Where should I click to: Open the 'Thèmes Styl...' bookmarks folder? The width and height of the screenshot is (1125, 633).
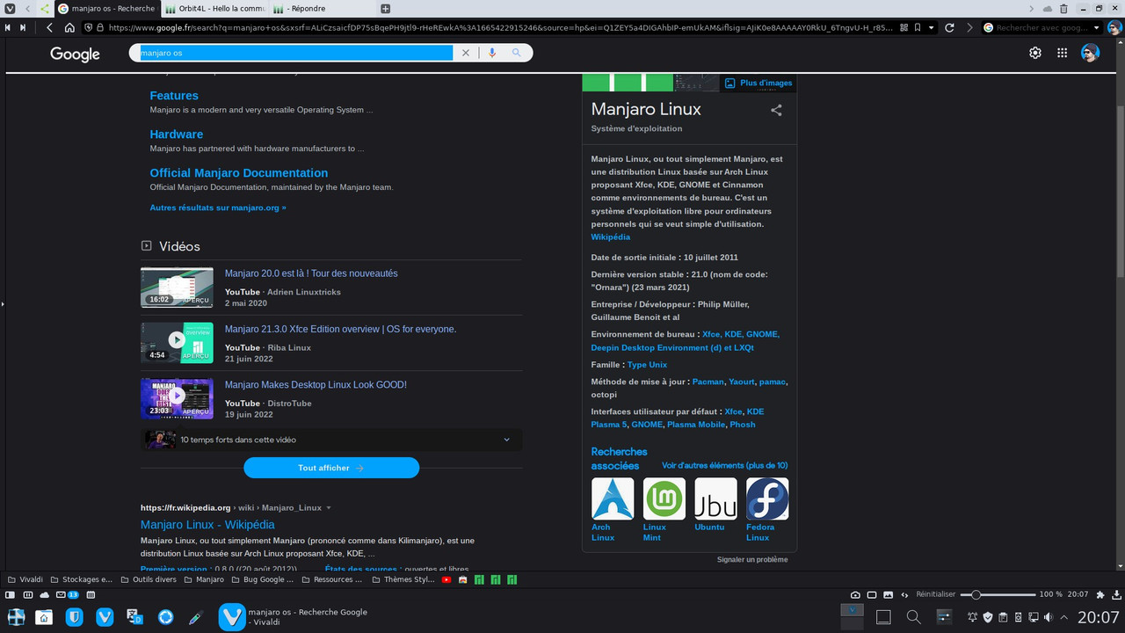(x=403, y=579)
